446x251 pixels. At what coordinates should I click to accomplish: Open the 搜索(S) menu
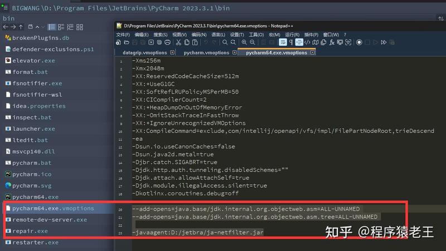pyautogui.click(x=161, y=35)
